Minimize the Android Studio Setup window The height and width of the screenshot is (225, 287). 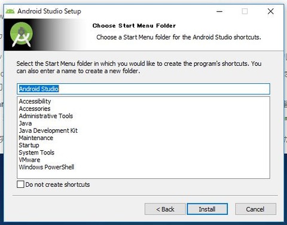pos(219,11)
